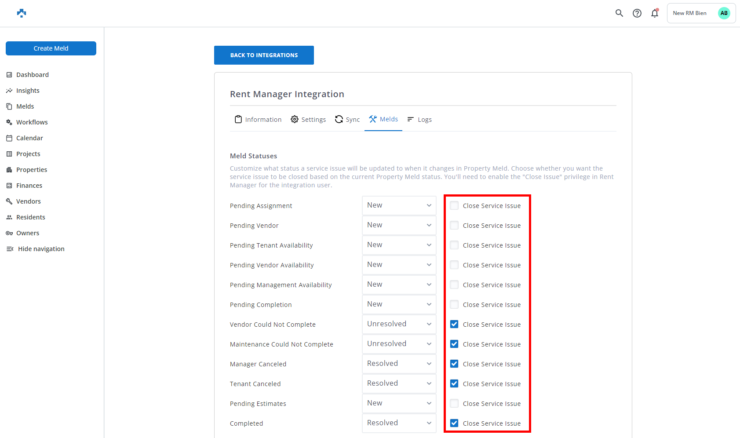The height and width of the screenshot is (438, 740).
Task: Click the Workflows gears icon in sidebar
Action: [9, 122]
